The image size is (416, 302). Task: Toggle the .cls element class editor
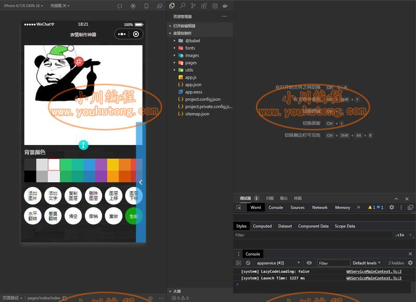[399, 235]
